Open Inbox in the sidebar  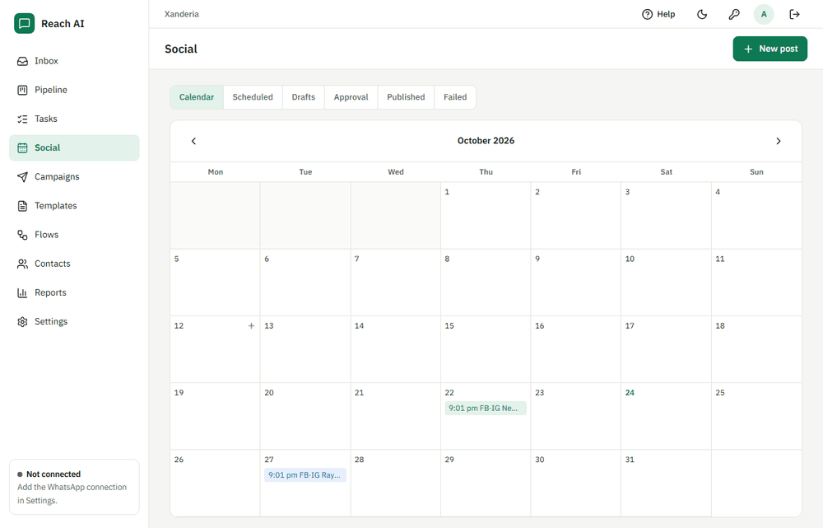click(75, 61)
